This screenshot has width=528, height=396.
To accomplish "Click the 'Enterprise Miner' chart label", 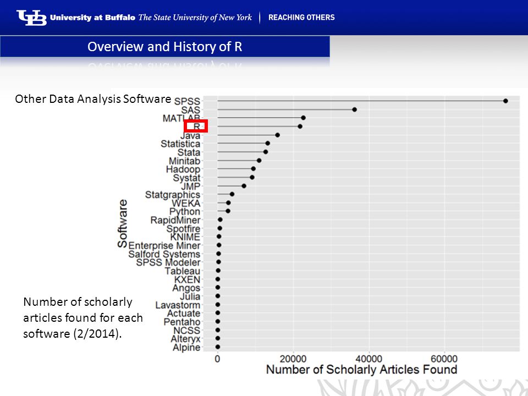I will point(164,245).
